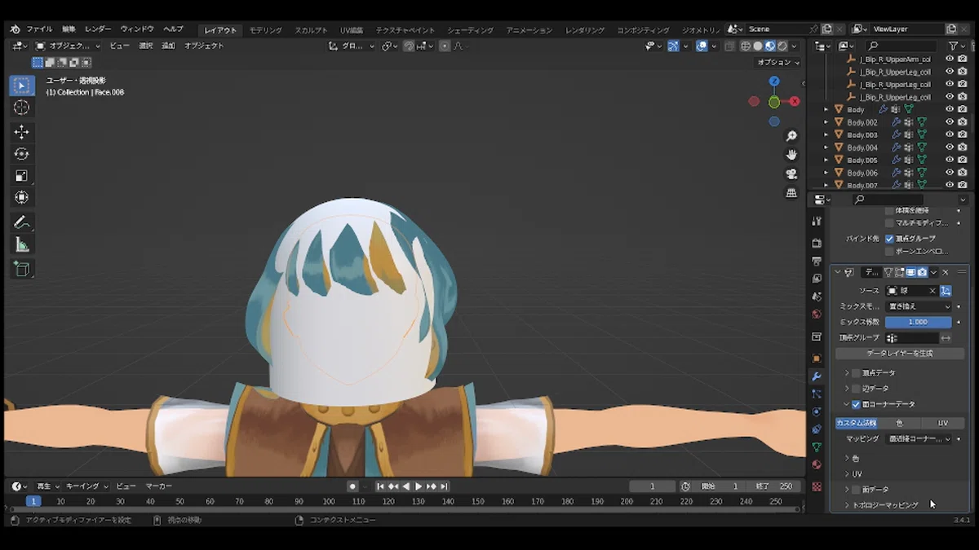Click the データレイヤーを生成 button
Viewport: 979px width, 550px height.
pyautogui.click(x=900, y=354)
